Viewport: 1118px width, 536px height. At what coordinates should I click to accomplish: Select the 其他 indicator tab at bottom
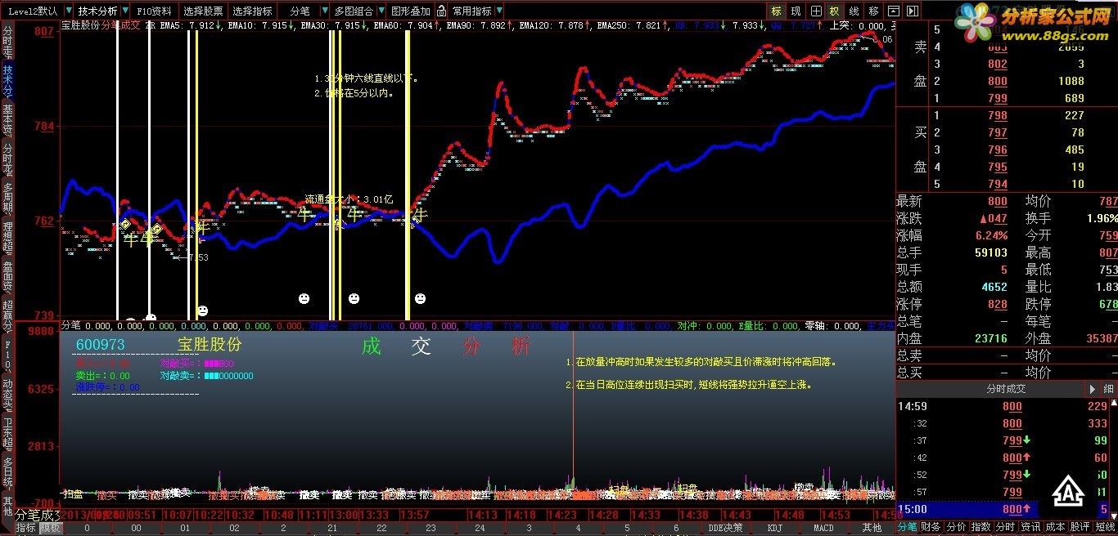pos(872,528)
